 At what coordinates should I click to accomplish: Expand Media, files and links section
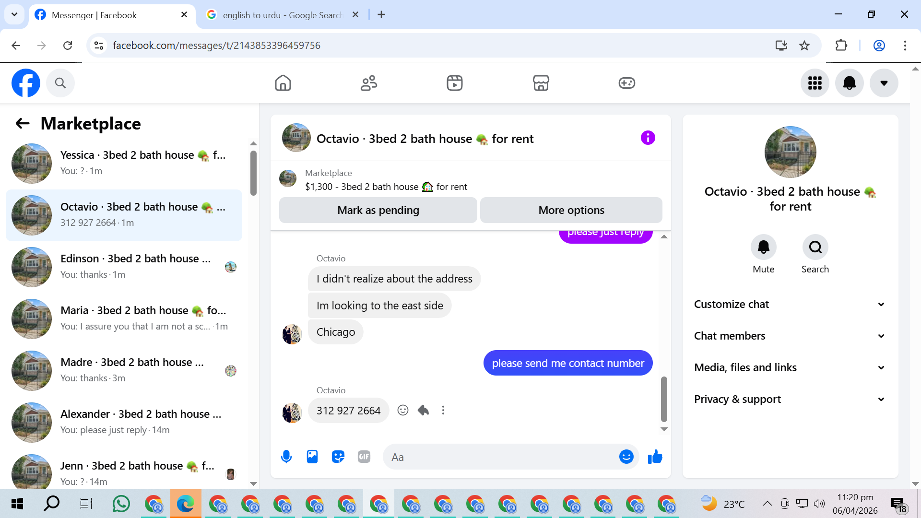point(790,368)
